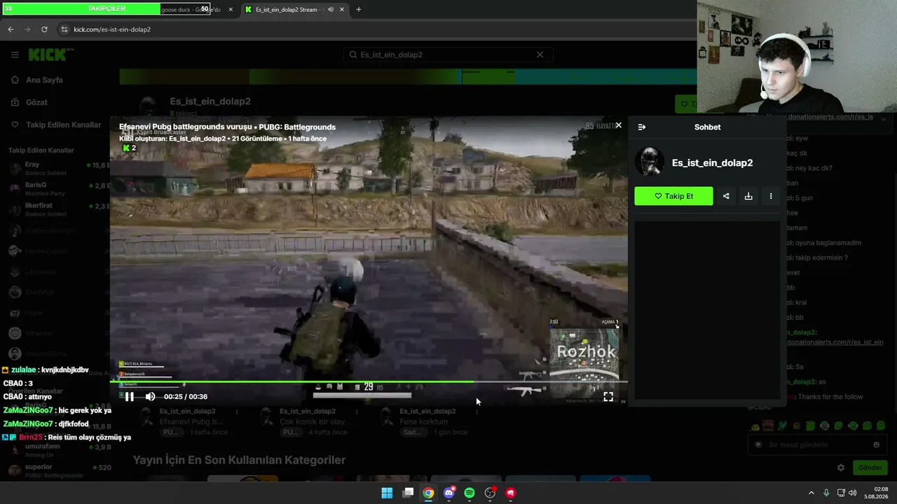
Task: Open network settings in system tray
Action: [841, 493]
